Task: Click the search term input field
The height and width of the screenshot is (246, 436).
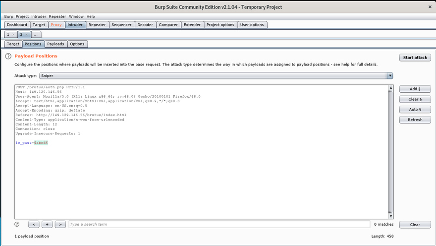Action: [219, 224]
